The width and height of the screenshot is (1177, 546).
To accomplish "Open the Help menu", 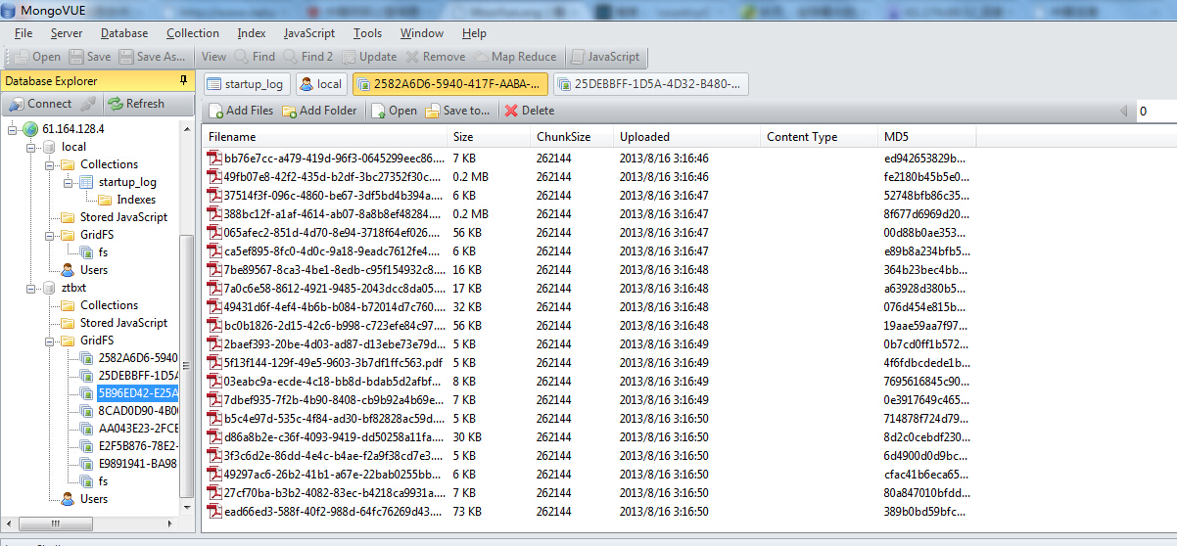I will (474, 33).
